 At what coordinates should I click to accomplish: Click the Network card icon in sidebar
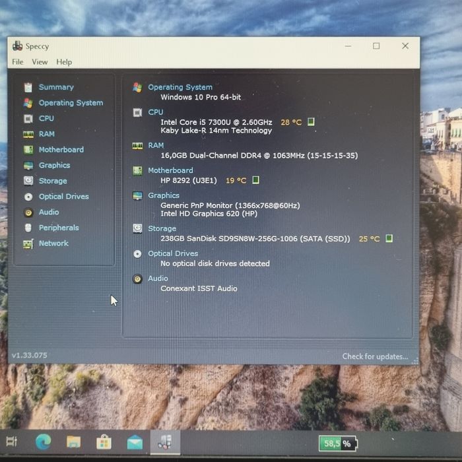pos(28,244)
